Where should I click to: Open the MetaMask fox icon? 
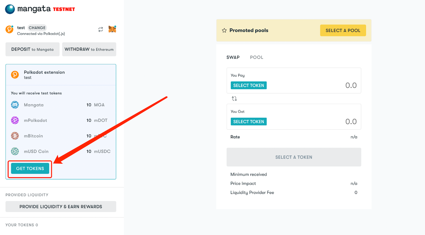112,29
